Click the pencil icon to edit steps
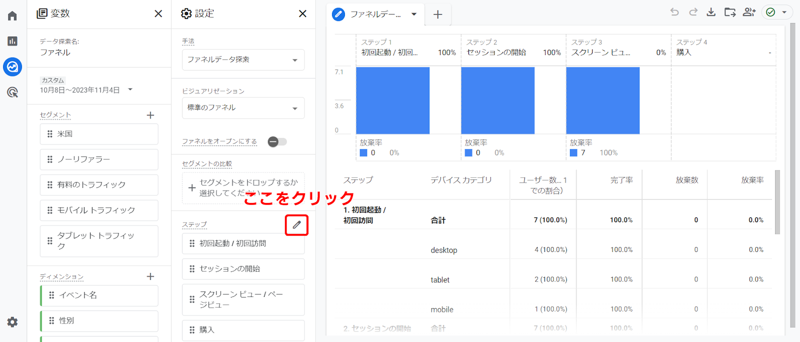Viewport: 800px width, 342px height. (296, 225)
